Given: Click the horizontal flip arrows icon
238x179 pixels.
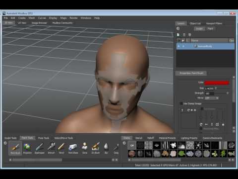Looking at the screenshot, I should (206, 124).
